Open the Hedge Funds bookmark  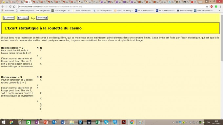coord(43,10)
